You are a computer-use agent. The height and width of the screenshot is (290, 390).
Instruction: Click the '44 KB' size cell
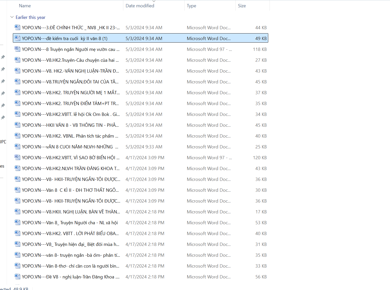pos(261,28)
